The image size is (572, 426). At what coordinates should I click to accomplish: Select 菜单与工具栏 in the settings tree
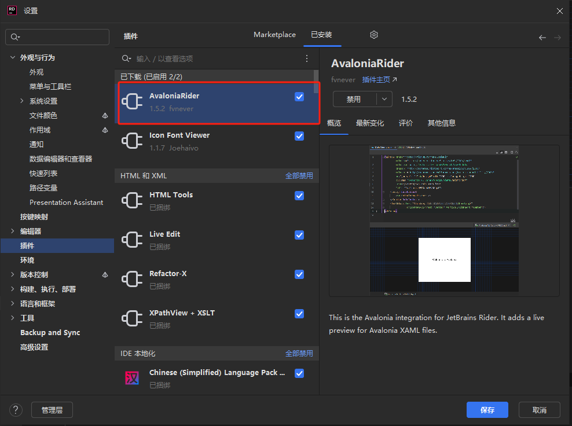[x=50, y=87]
